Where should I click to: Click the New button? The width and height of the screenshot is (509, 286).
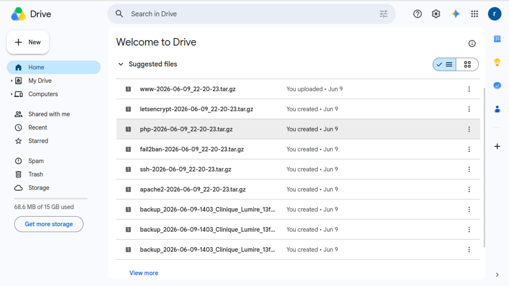(28, 42)
